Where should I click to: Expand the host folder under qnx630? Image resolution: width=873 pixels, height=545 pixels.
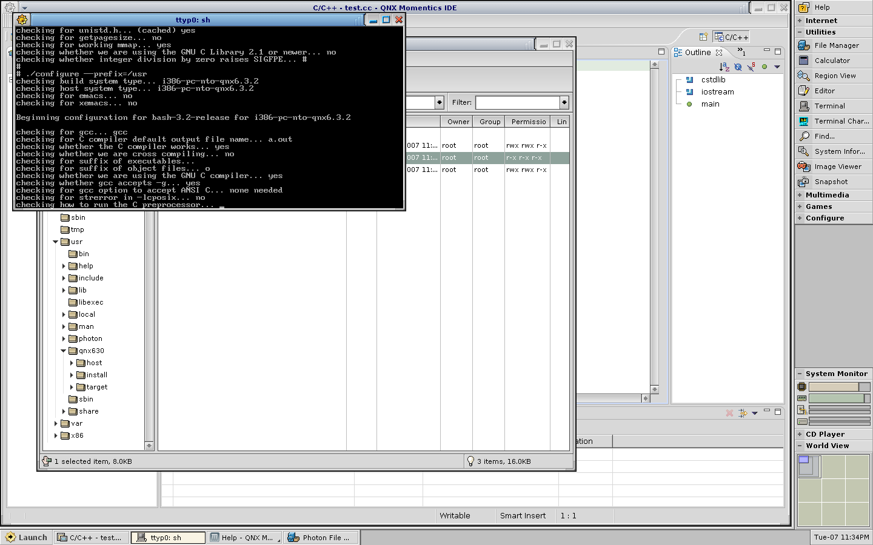point(72,363)
